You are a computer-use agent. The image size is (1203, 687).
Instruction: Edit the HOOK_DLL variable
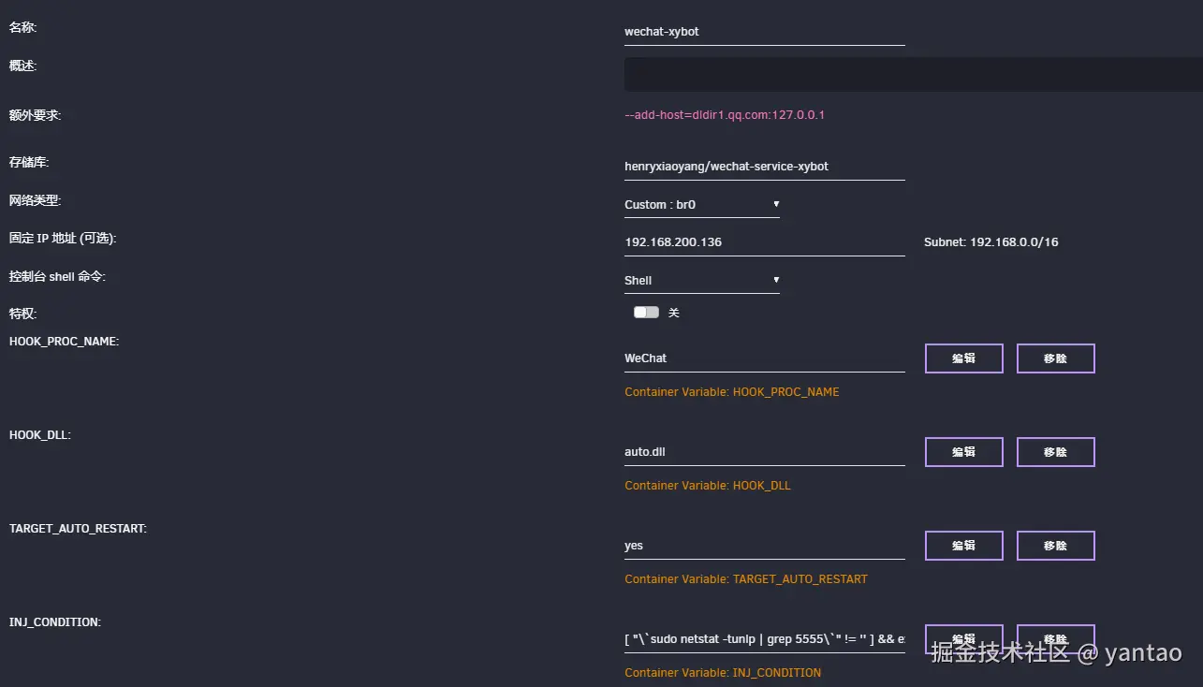[963, 452]
